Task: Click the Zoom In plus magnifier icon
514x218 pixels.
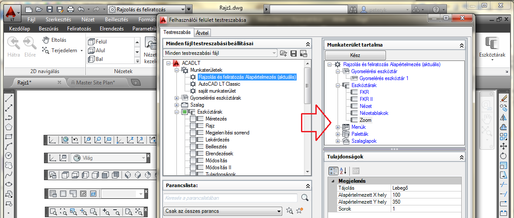Action: pyautogui.click(x=106, y=211)
